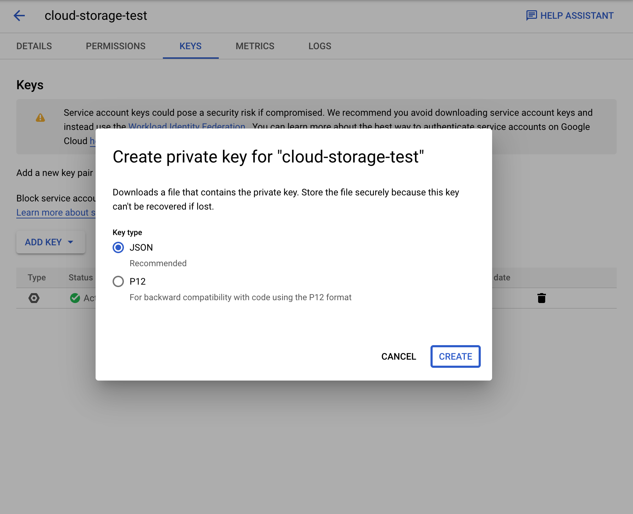The image size is (633, 514).
Task: Open the ADD KEY dropdown
Action: pyautogui.click(x=51, y=242)
